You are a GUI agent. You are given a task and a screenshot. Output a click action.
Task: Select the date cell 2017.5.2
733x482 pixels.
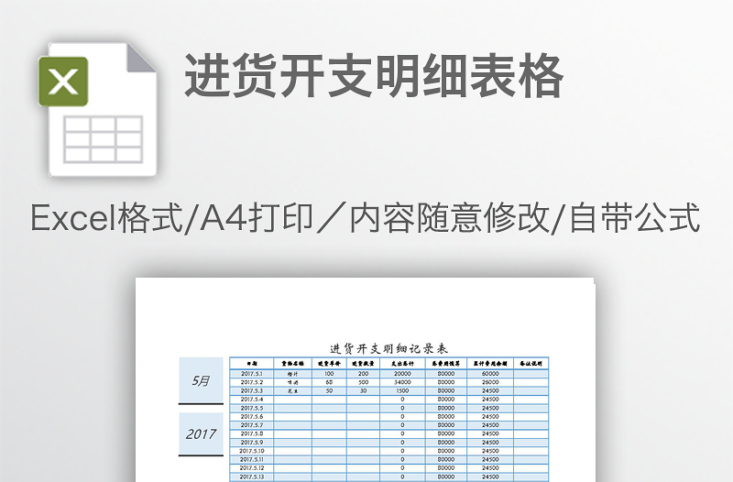(251, 382)
